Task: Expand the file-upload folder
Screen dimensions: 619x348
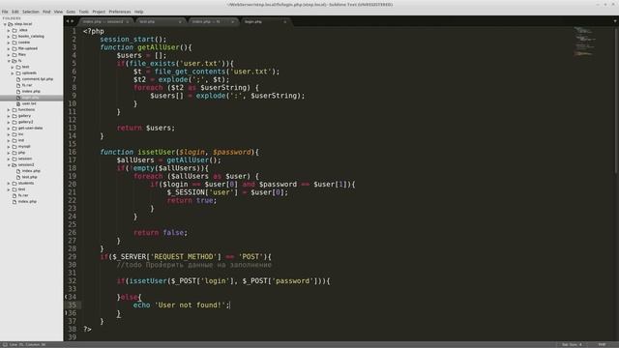Action: click(9, 48)
